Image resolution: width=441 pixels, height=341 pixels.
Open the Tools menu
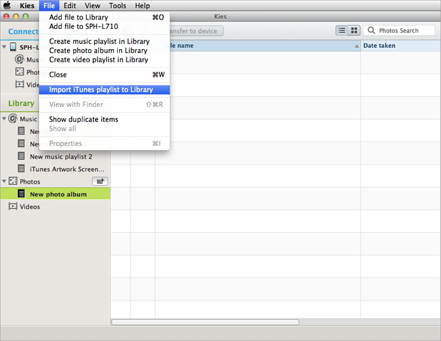[x=118, y=6]
